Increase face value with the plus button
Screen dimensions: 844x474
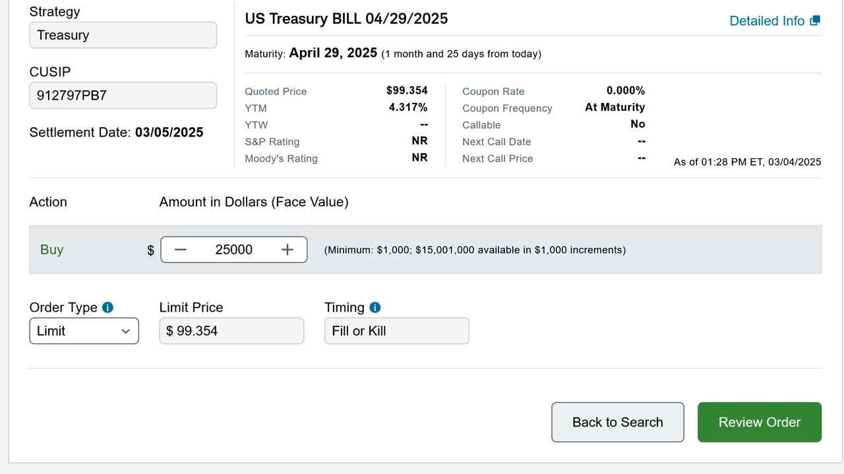click(287, 250)
